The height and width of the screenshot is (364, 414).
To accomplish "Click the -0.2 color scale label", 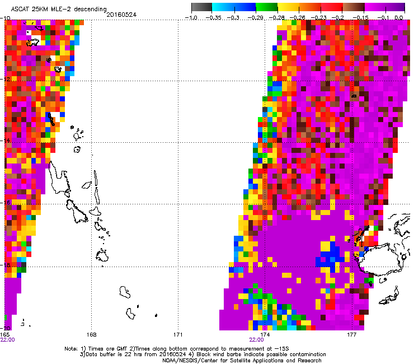I will click(x=337, y=18).
